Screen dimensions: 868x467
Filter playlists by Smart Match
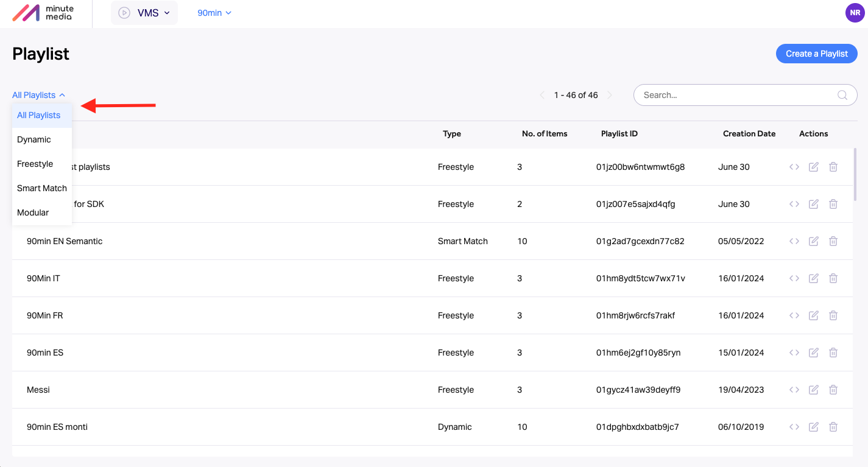[42, 188]
